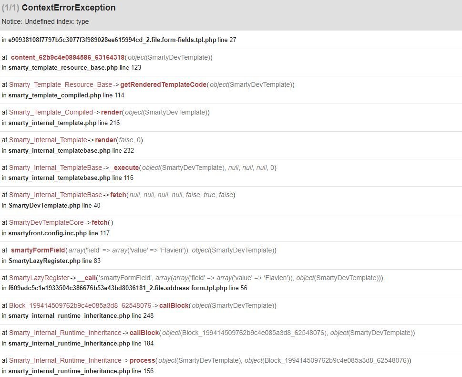The image size is (462, 377).
Task: Click the _execute method name
Action: coord(124,168)
